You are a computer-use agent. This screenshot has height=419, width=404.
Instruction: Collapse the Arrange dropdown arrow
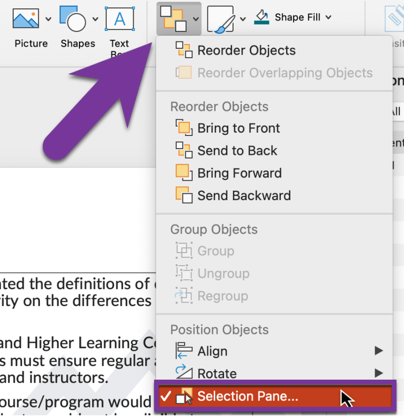[196, 19]
